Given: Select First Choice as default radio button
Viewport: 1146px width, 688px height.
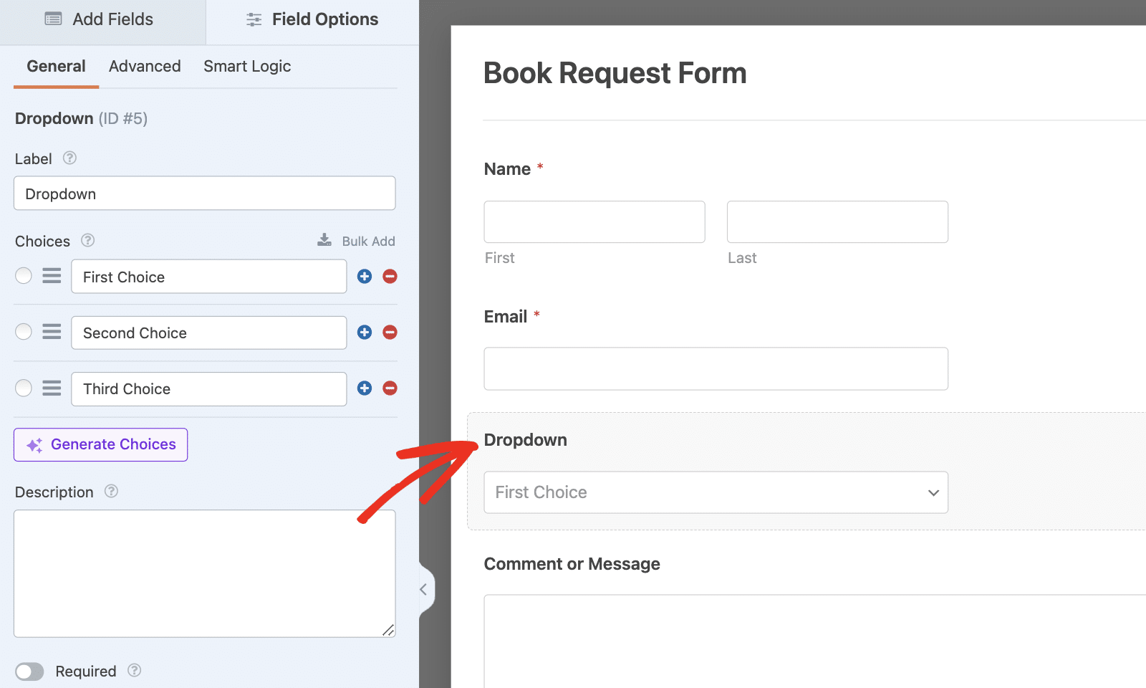Looking at the screenshot, I should pyautogui.click(x=24, y=276).
